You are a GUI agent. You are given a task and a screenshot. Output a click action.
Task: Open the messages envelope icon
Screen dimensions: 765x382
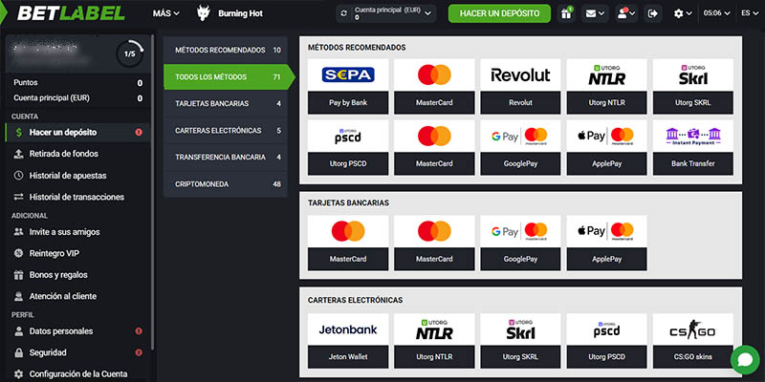(595, 13)
